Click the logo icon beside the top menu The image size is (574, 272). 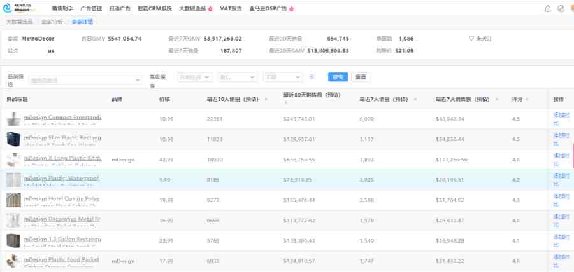8,8
